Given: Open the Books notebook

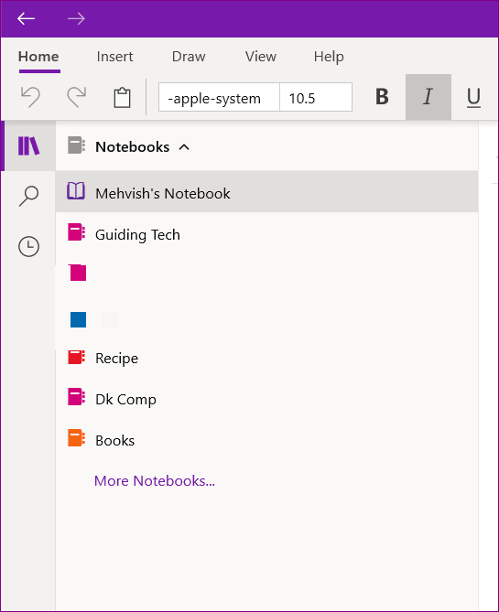Looking at the screenshot, I should (x=266, y=439).
